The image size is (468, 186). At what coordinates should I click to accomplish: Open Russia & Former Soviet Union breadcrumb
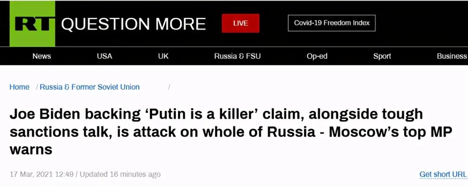90,87
